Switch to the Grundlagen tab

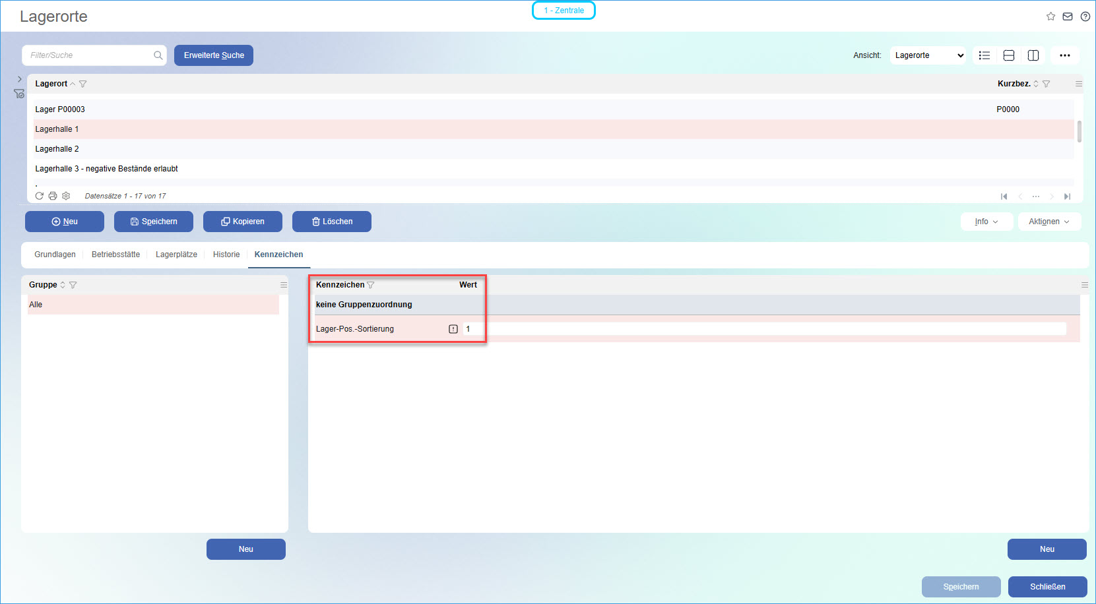[55, 255]
